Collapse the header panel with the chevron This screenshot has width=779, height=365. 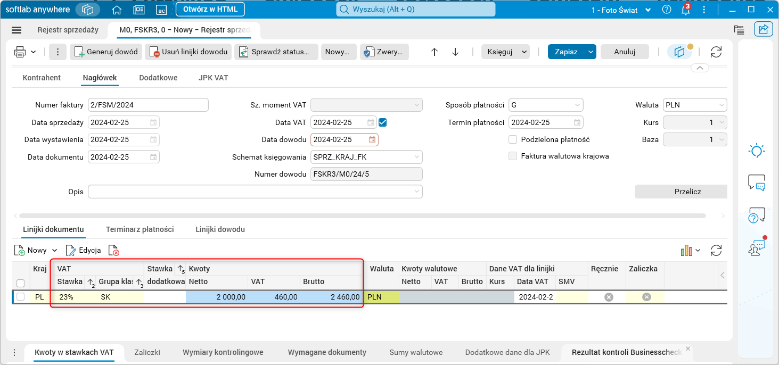coord(700,68)
